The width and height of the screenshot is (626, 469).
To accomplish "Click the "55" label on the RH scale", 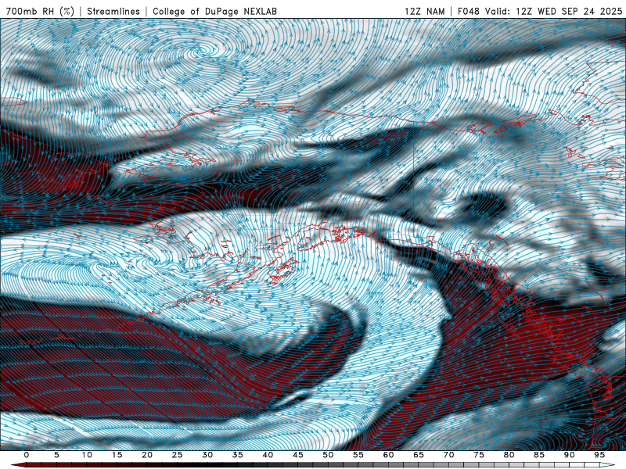I will [358, 455].
